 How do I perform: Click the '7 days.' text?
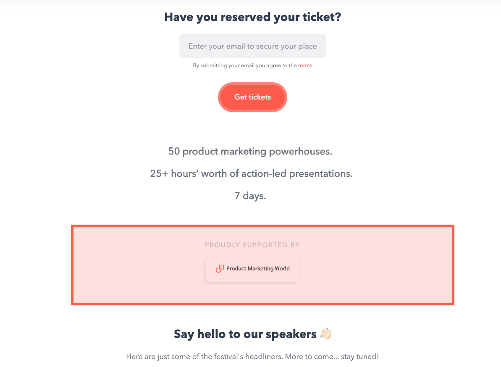[x=250, y=196]
